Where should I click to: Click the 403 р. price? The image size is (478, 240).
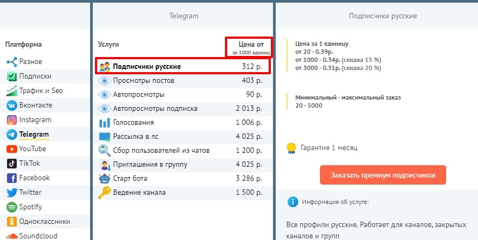point(252,81)
